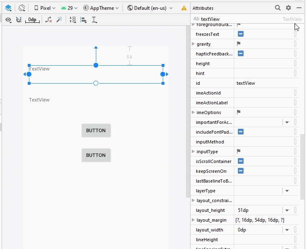Expand the gravity attribute
Viewport: 306px width, 249px height.
[193, 44]
